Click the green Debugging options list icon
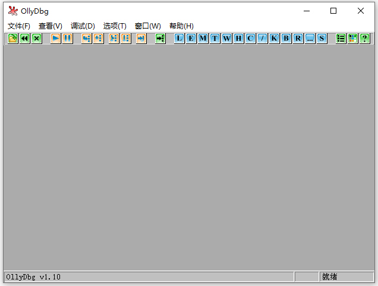 pyautogui.click(x=341, y=39)
